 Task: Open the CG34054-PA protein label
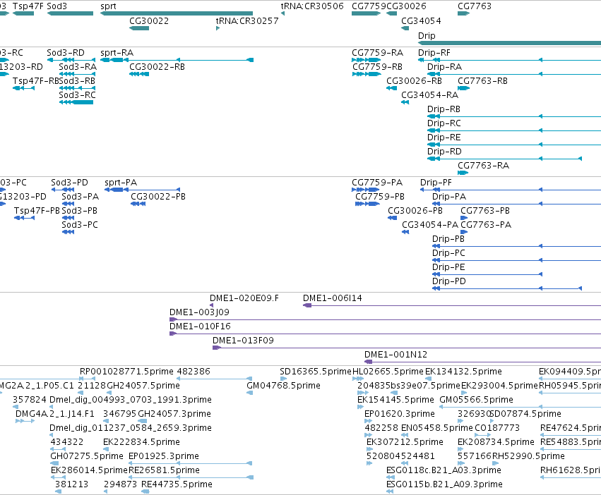[430, 225]
